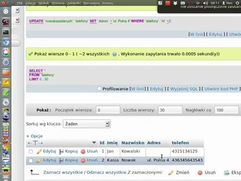This screenshot has height=181, width=241.
Task: Open the green leaf dock icon
Action: (x=6, y=93)
